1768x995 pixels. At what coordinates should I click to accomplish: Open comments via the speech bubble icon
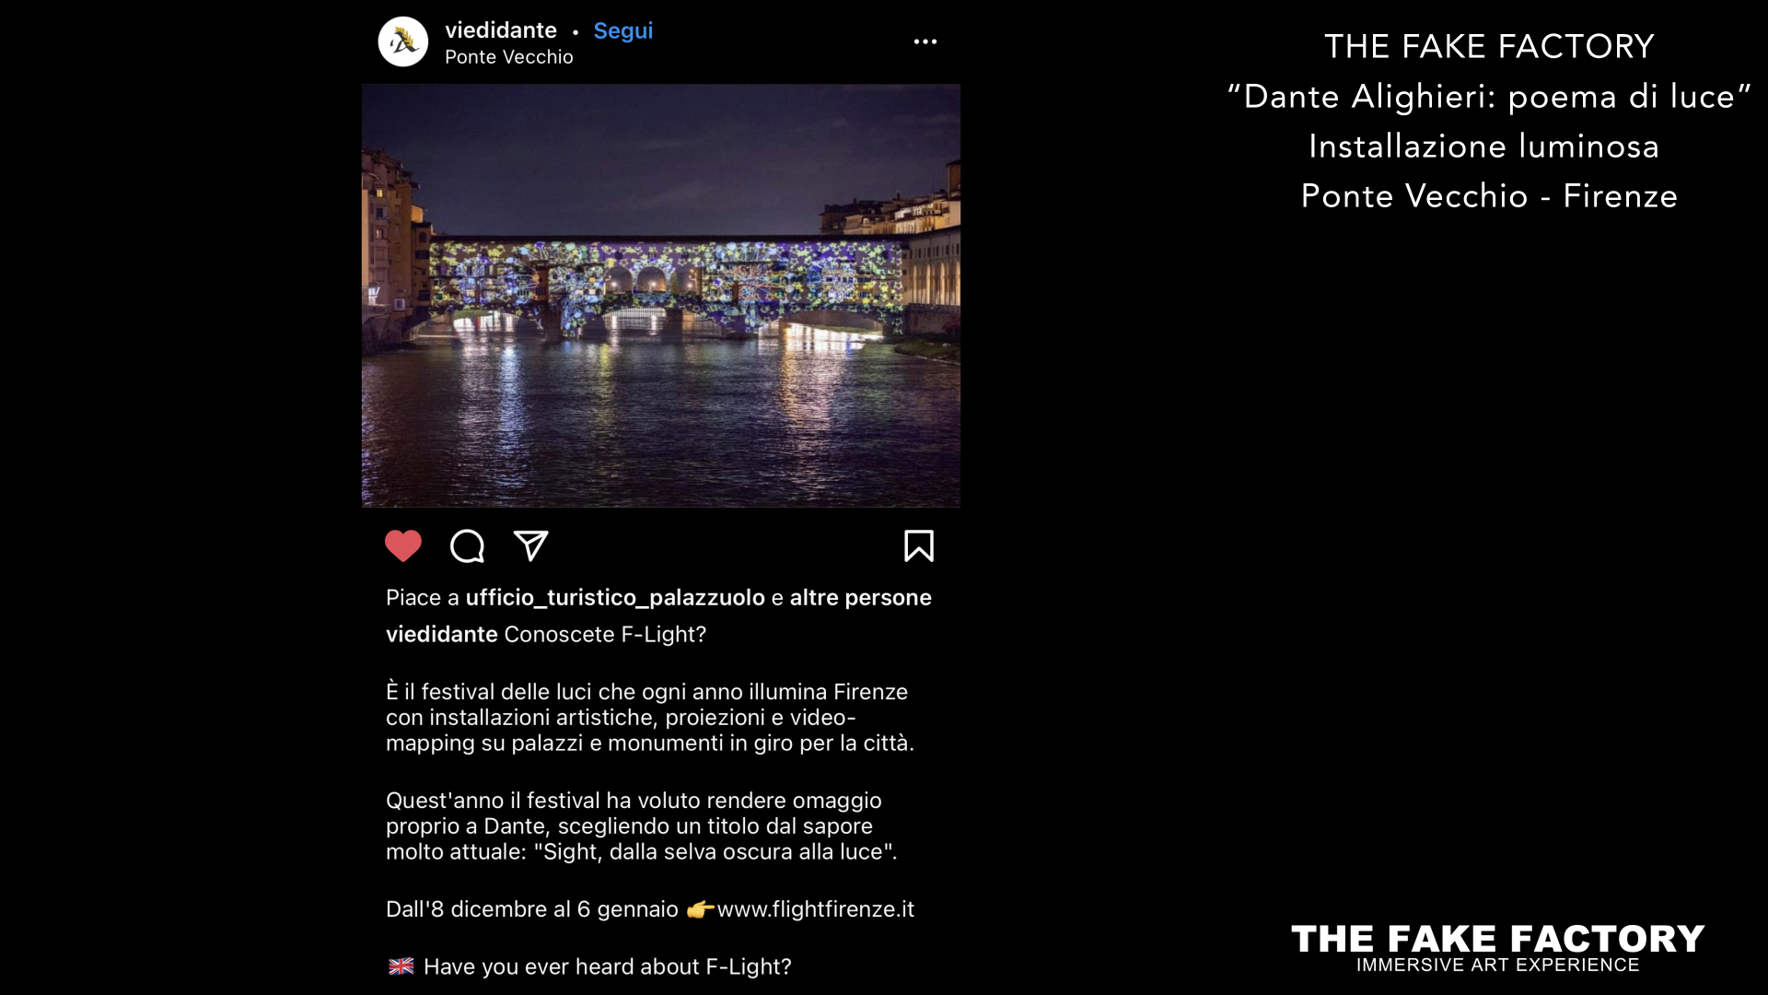tap(467, 546)
